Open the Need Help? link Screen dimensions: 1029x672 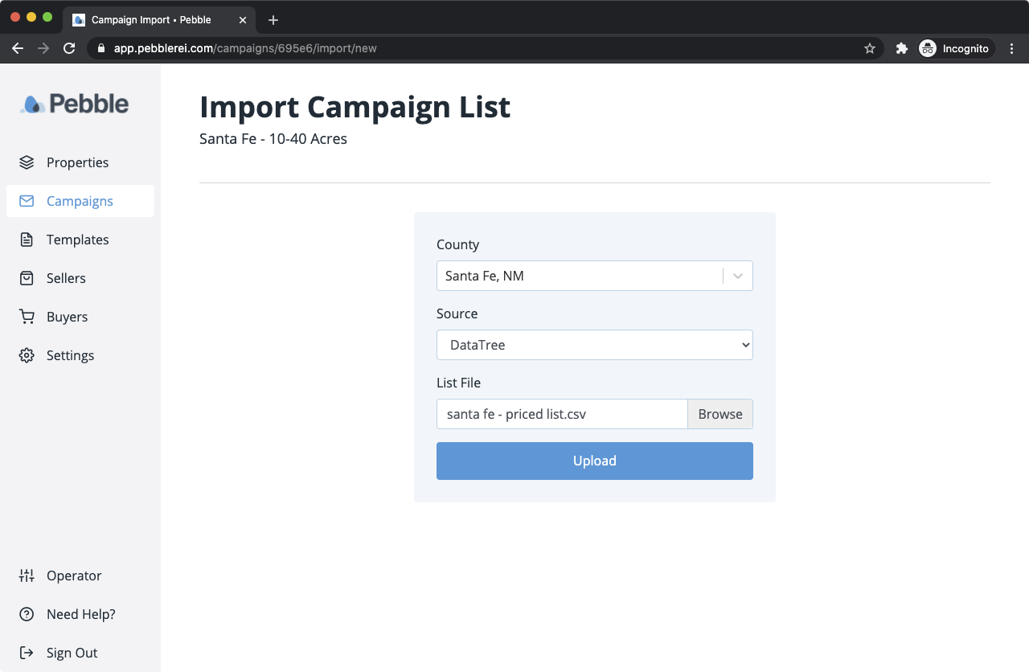pyautogui.click(x=80, y=614)
